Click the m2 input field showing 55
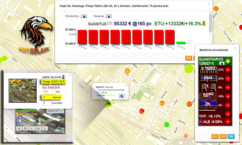The image size is (242, 145). click(49, 92)
